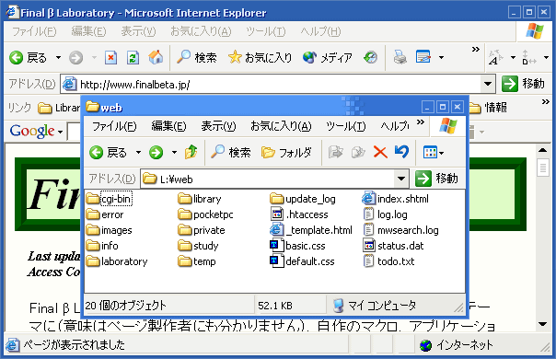556x359 pixels.
Task: Click the Print icon in IE toolbar
Action: click(x=400, y=57)
